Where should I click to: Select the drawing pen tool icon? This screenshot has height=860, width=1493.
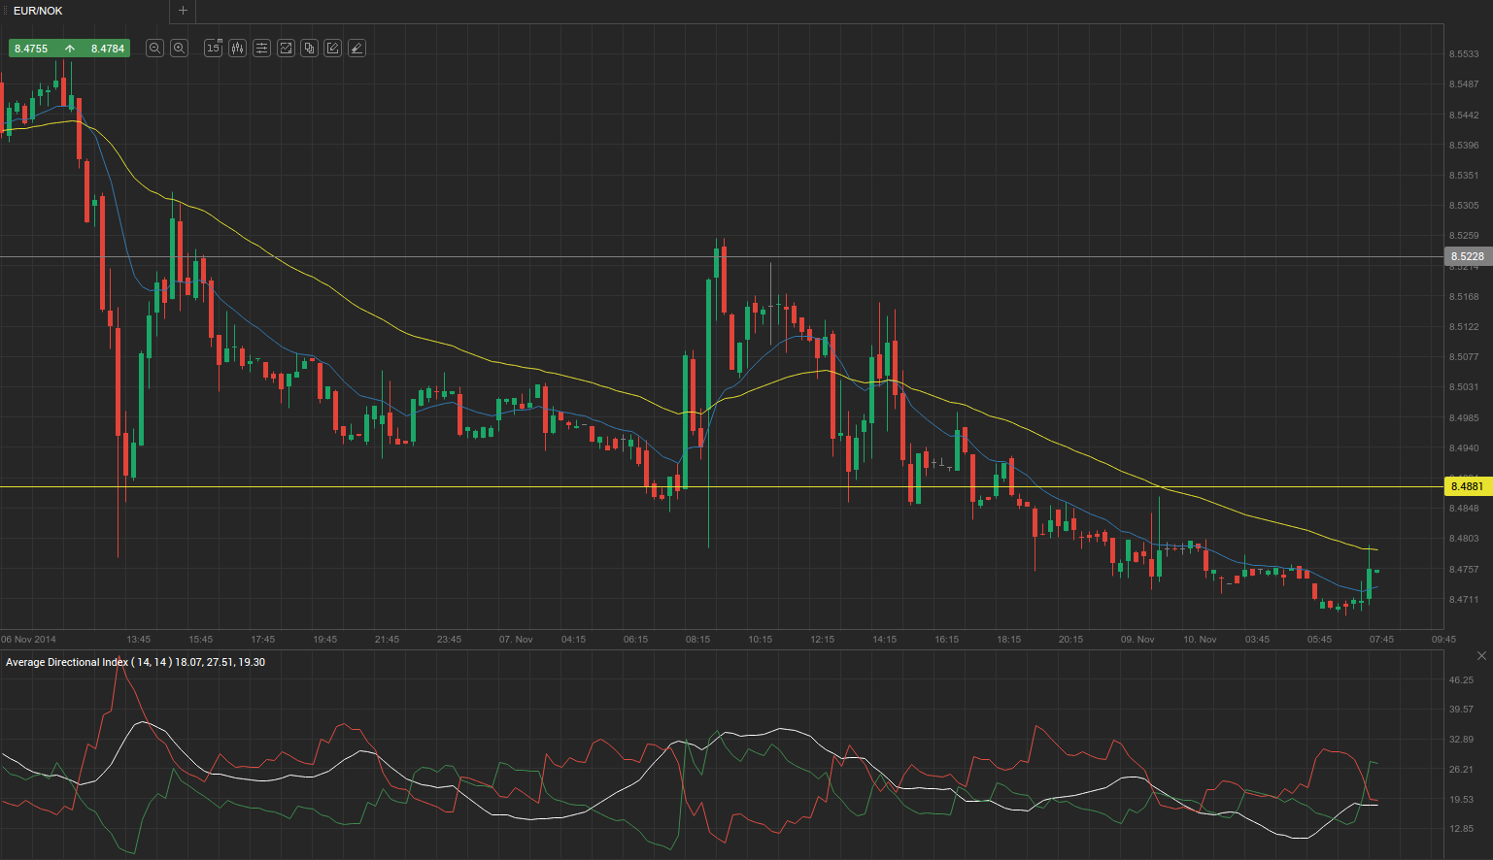pos(356,48)
